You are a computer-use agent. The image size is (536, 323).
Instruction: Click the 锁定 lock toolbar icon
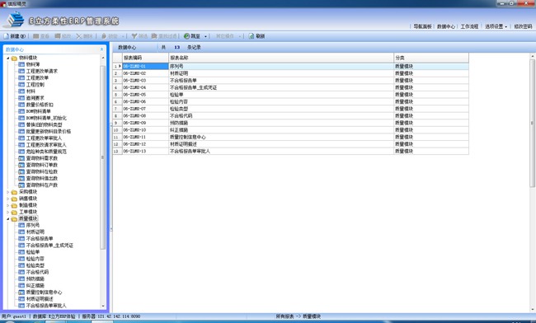104,36
